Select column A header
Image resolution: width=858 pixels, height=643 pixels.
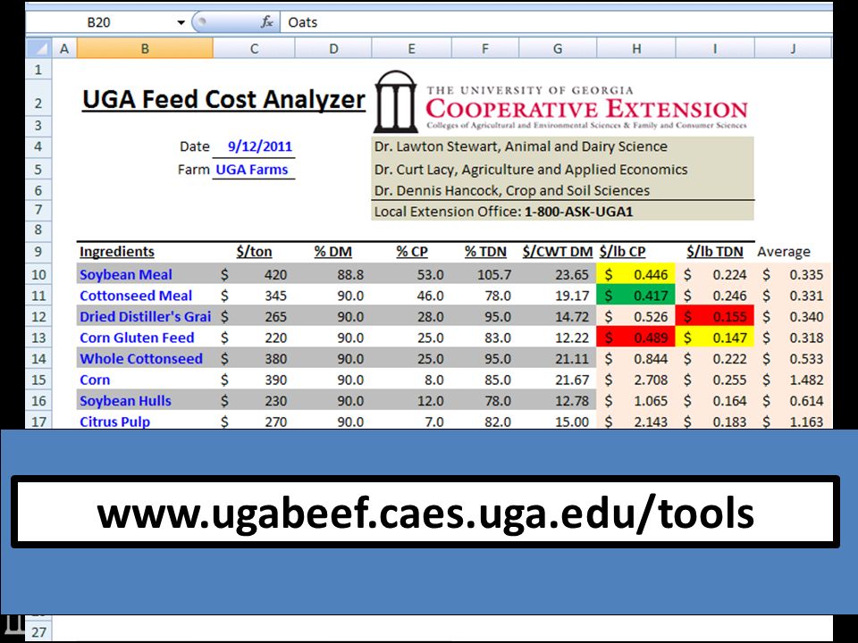[x=64, y=48]
